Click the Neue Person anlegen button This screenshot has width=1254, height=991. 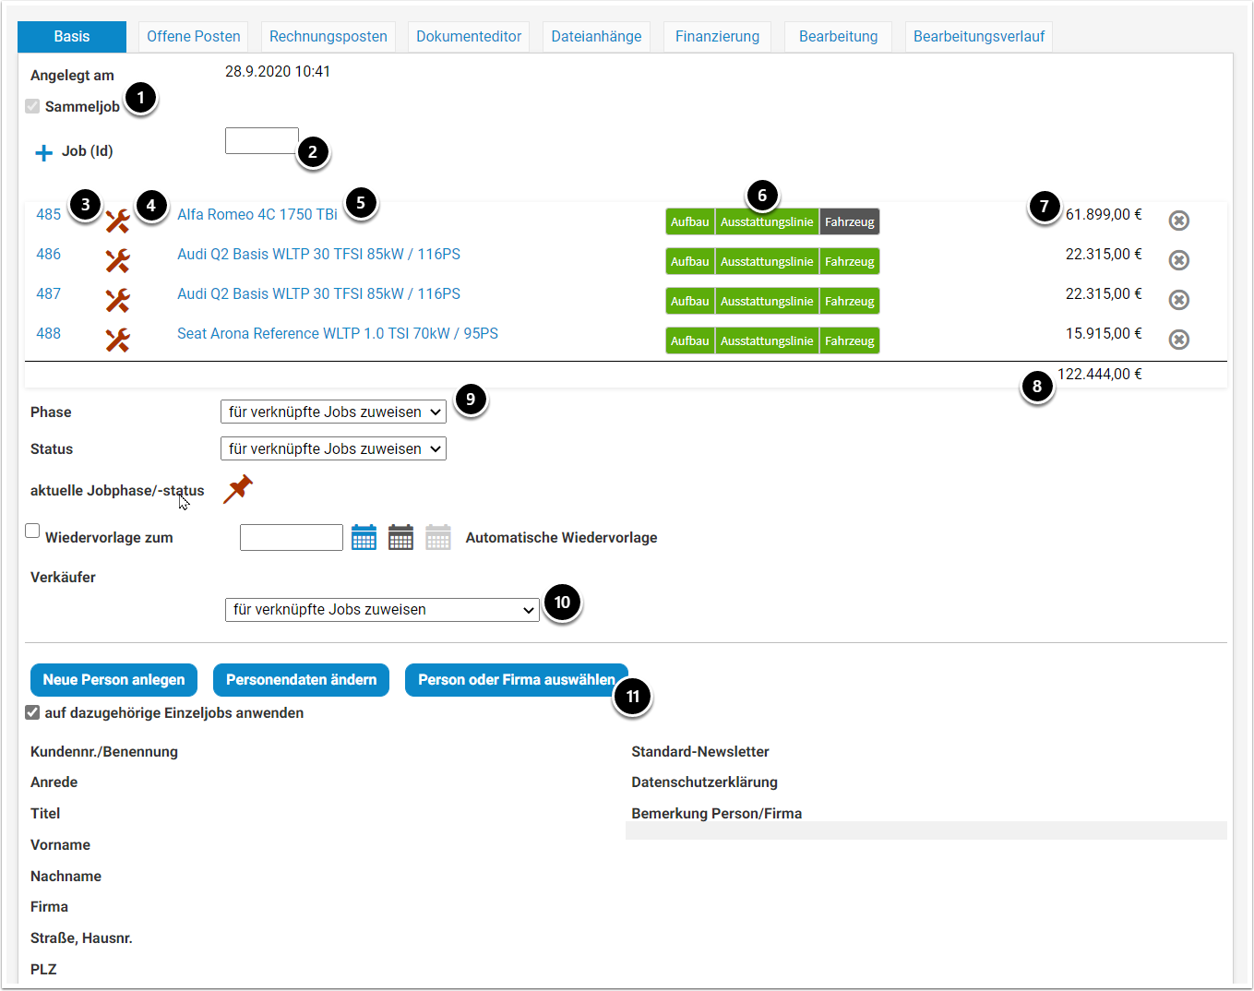113,680
